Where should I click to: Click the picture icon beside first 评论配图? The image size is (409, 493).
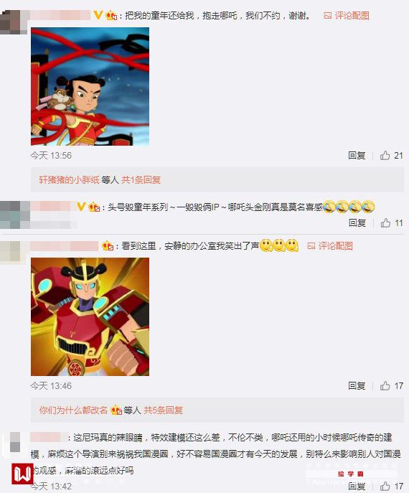pyautogui.click(x=327, y=15)
